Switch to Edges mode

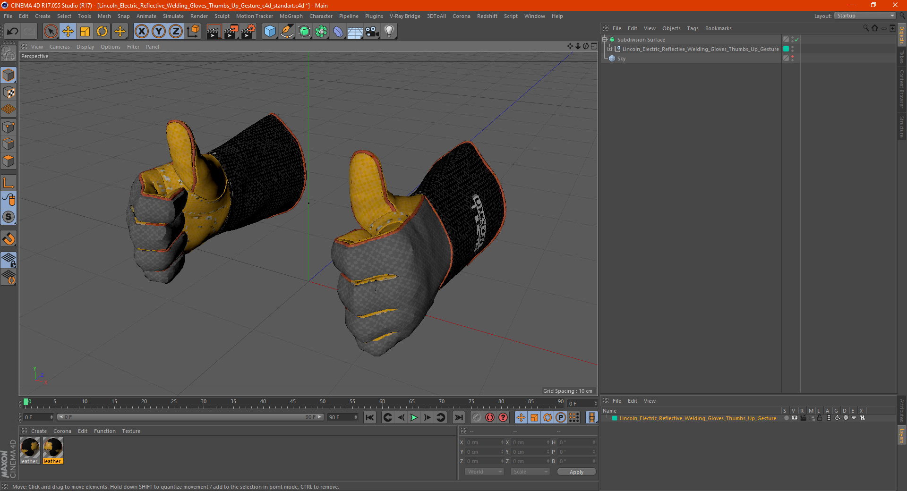click(9, 144)
